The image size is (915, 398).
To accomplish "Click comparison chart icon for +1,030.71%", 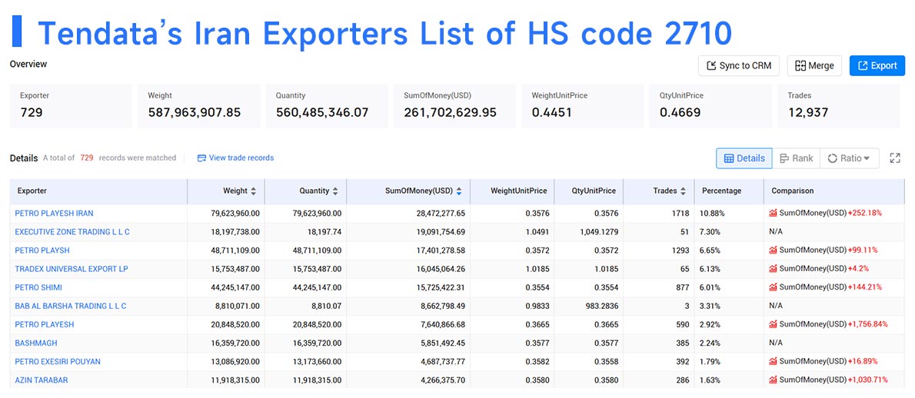I will [774, 380].
